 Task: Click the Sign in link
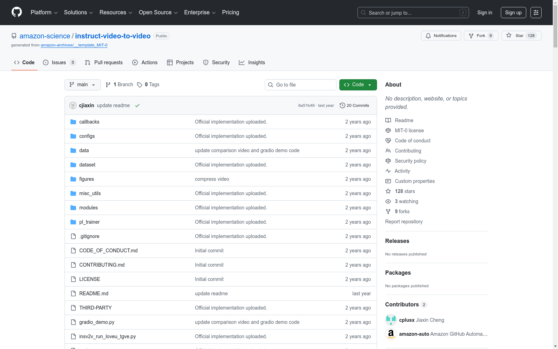click(x=485, y=13)
